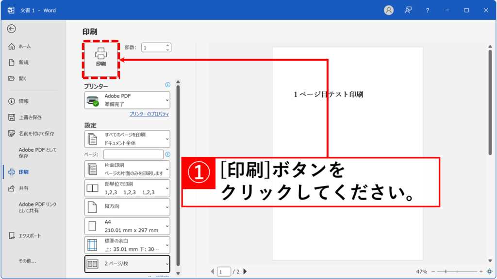The width and height of the screenshot is (497, 279).
Task: Click the info icon beside page range field
Action: [x=167, y=155]
